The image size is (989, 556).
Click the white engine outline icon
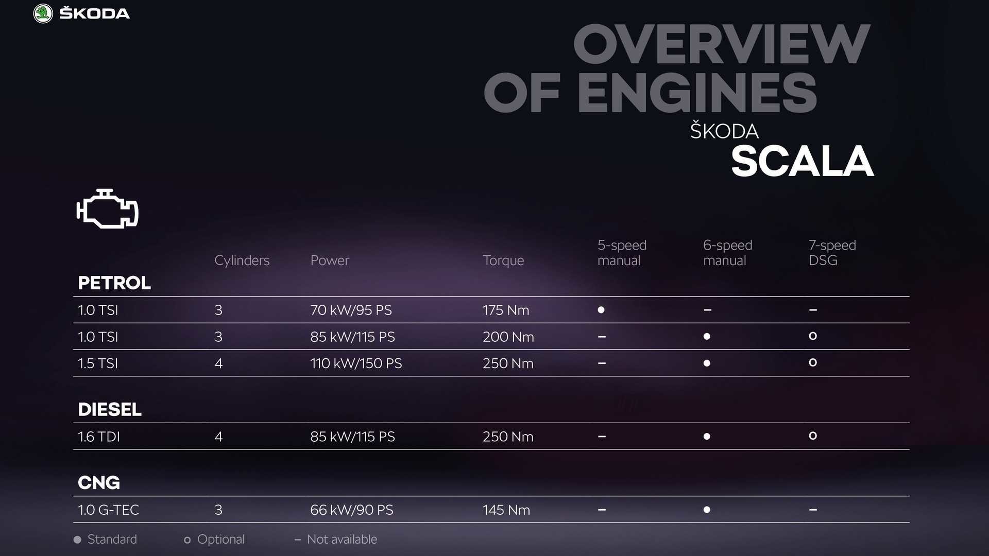tap(108, 208)
